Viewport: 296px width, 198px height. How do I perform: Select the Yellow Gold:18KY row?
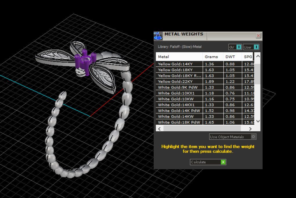pyautogui.click(x=205, y=70)
